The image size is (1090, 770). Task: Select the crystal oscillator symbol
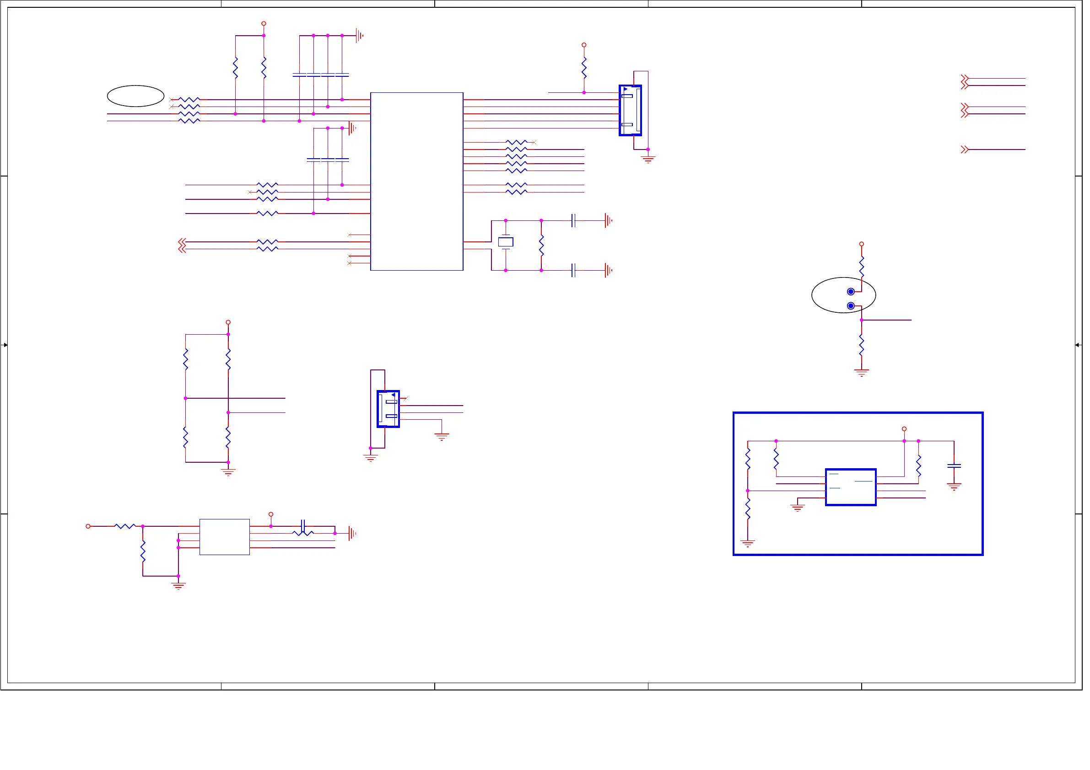click(506, 242)
